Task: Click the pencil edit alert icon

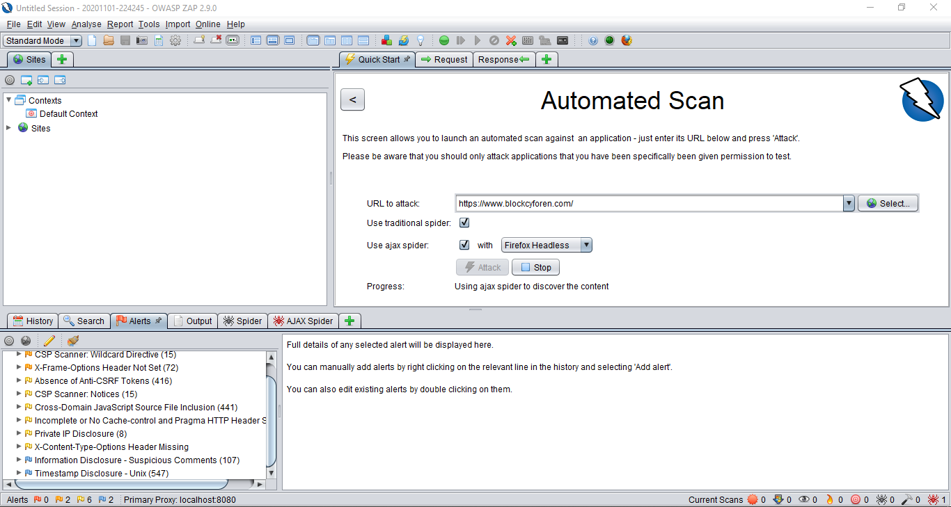Action: point(49,341)
